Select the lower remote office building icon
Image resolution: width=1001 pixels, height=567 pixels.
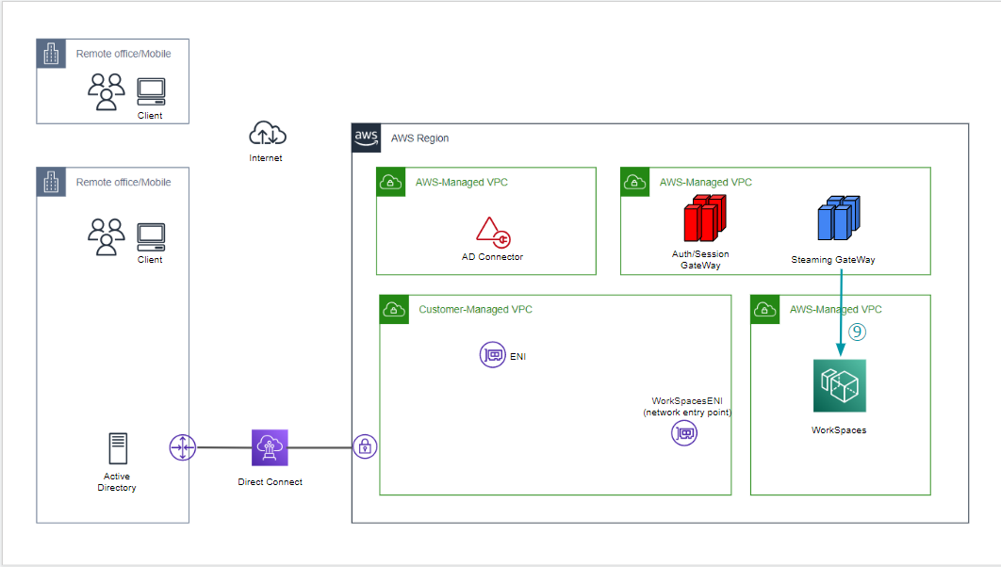click(x=51, y=182)
